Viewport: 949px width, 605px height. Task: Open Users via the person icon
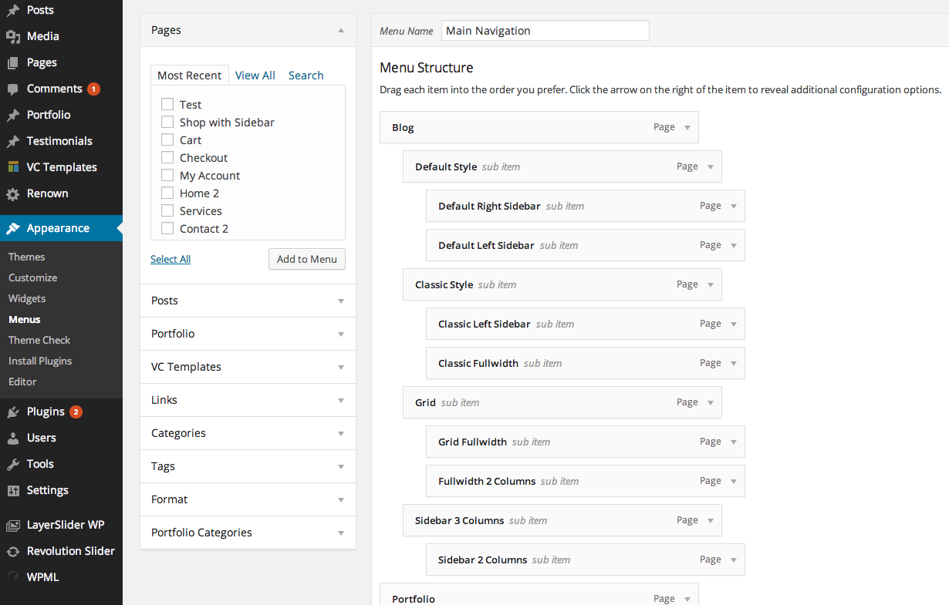pos(13,438)
